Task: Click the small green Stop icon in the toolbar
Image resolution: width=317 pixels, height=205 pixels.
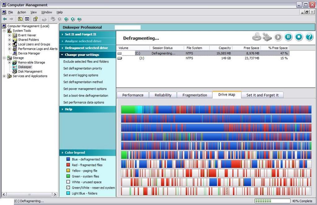Action: [x=73, y=19]
